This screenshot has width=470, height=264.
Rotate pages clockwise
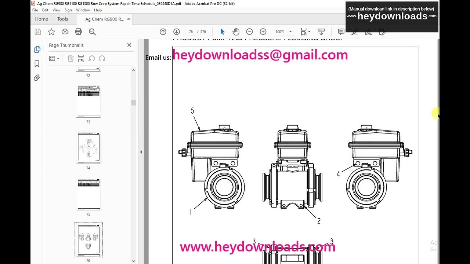point(102,58)
